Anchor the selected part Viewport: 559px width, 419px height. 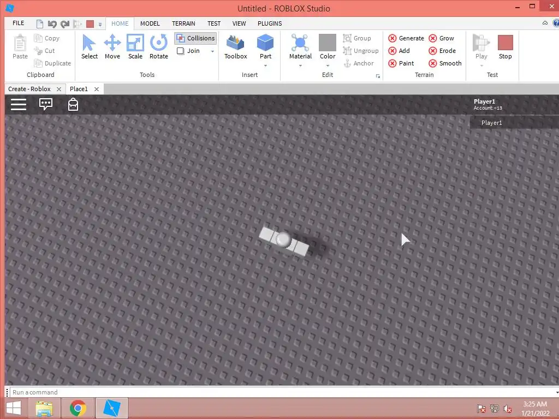(359, 63)
